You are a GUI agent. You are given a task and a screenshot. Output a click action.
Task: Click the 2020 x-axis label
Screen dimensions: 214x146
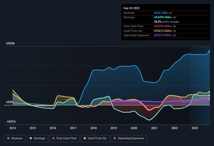tap(134, 128)
